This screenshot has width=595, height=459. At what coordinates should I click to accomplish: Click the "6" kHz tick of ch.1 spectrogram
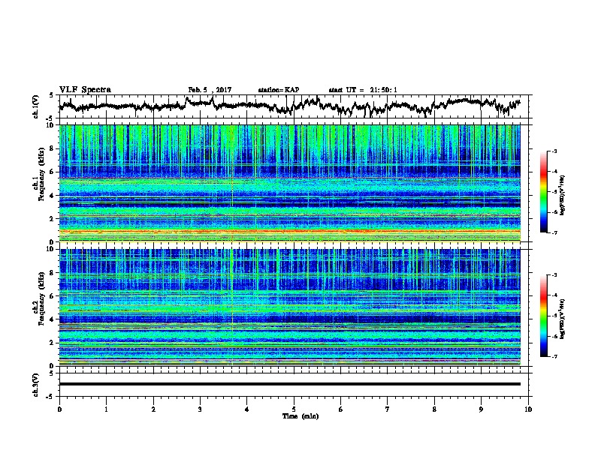(x=52, y=172)
